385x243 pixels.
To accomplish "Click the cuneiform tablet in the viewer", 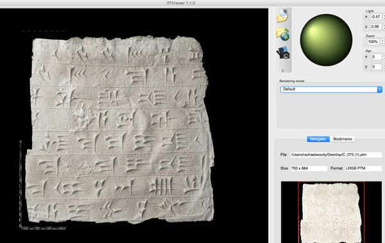I will pos(120,130).
